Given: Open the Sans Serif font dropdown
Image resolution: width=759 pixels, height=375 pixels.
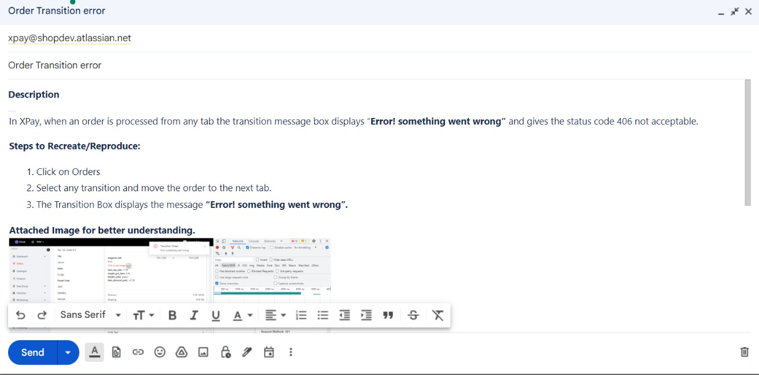Looking at the screenshot, I should coord(90,315).
